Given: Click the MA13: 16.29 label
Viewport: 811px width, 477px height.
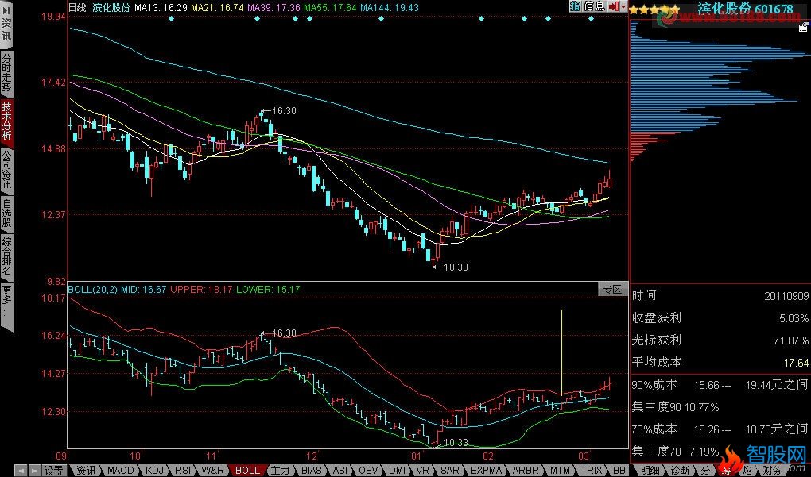Looking at the screenshot, I should click(161, 7).
